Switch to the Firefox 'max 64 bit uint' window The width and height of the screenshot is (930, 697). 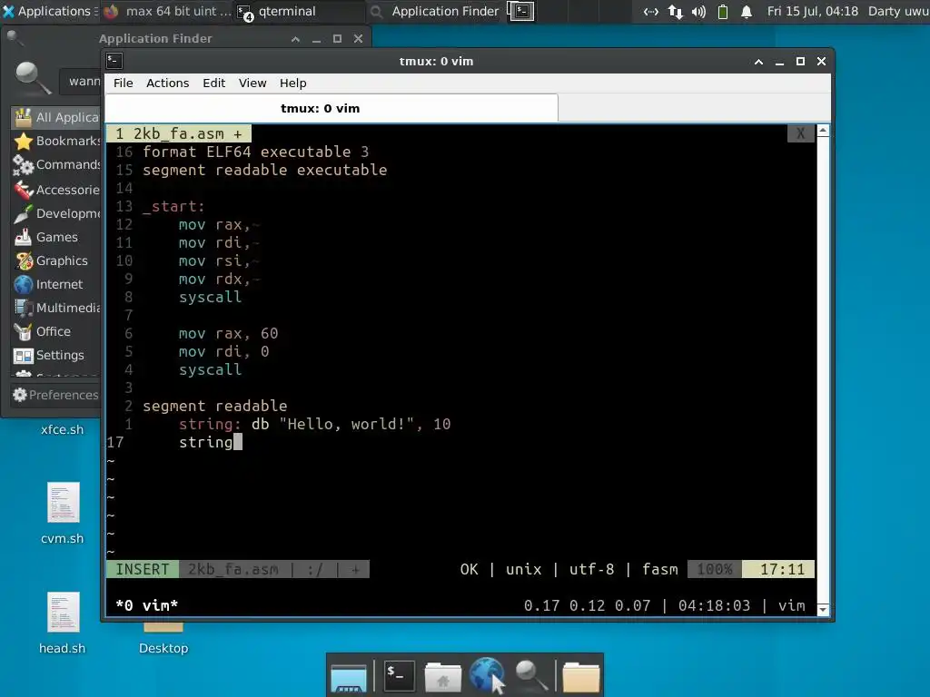(x=167, y=11)
